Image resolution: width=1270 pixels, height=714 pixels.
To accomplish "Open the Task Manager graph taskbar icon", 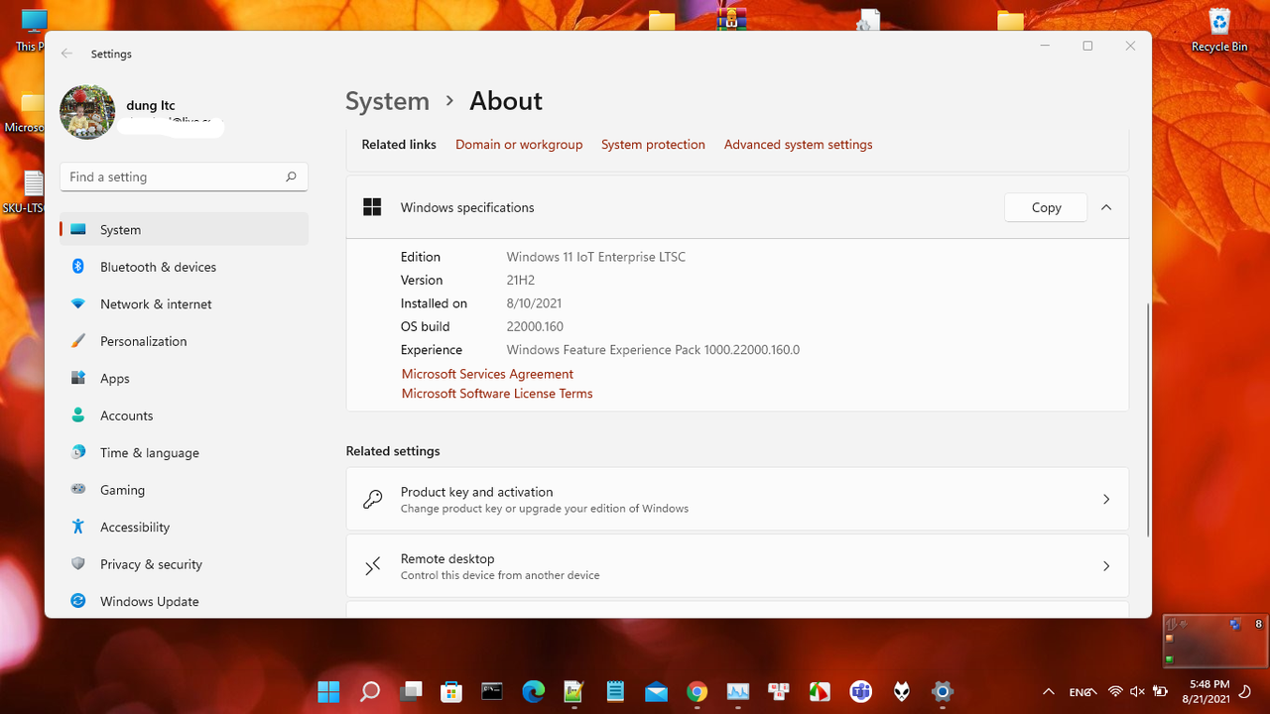I will click(738, 691).
